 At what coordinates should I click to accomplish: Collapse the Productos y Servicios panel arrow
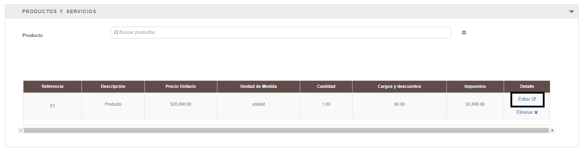coord(571,12)
